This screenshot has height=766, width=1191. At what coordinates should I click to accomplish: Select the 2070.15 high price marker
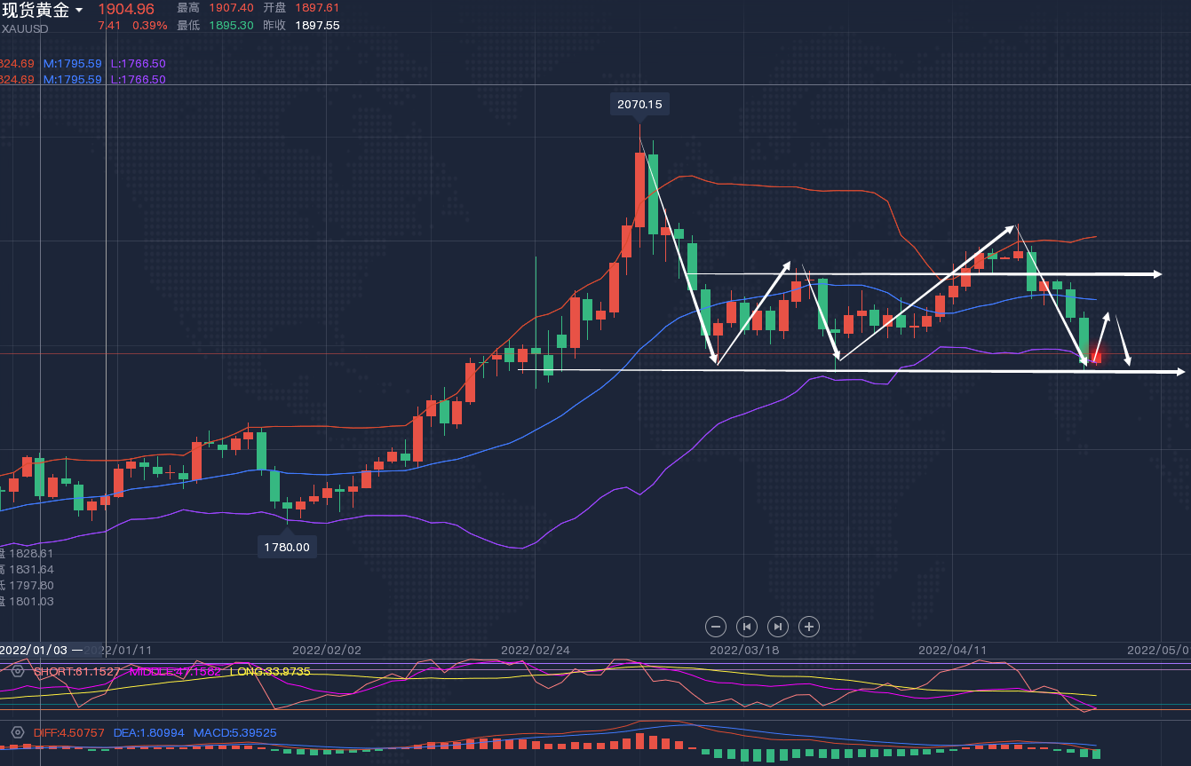click(639, 104)
